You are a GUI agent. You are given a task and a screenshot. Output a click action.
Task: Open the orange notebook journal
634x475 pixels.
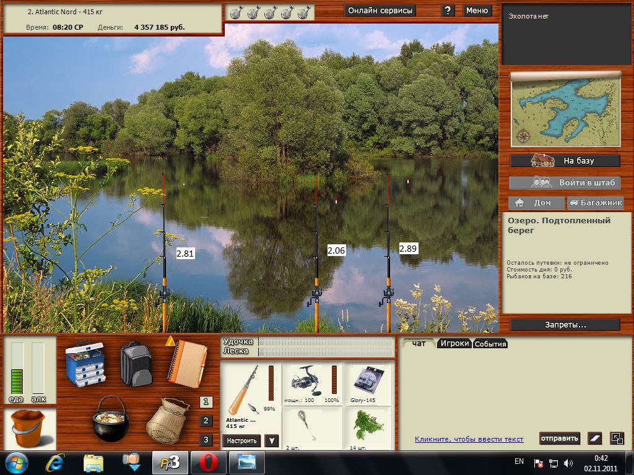tap(187, 364)
